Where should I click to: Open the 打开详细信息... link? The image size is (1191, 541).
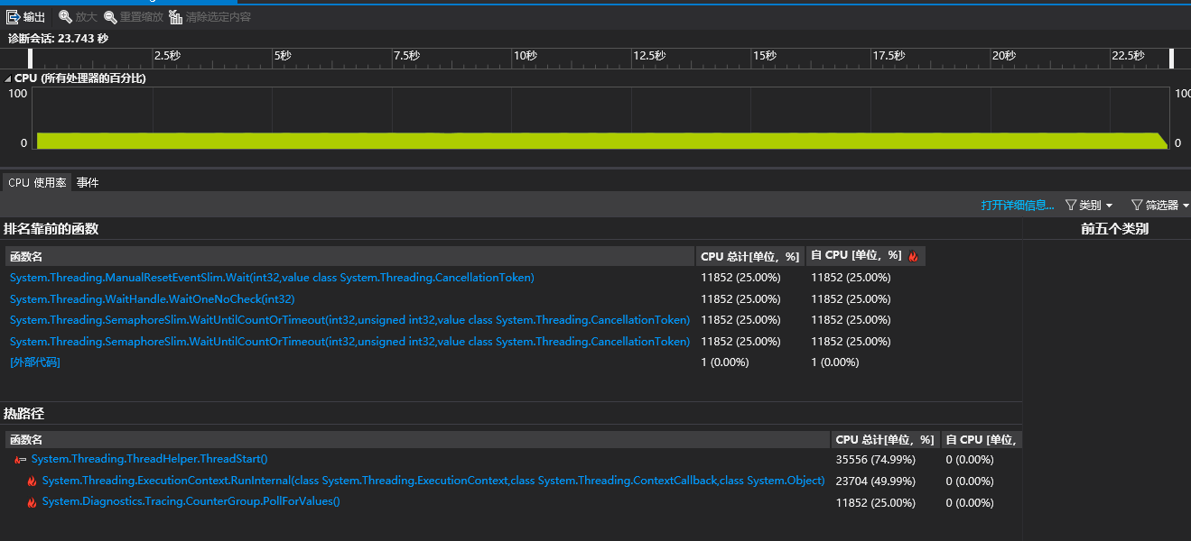1018,206
